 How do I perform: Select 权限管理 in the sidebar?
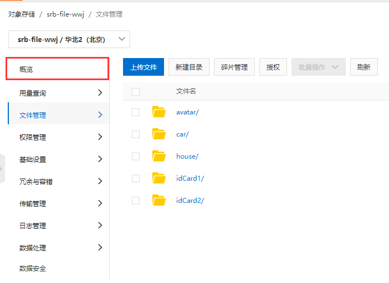[x=59, y=137]
